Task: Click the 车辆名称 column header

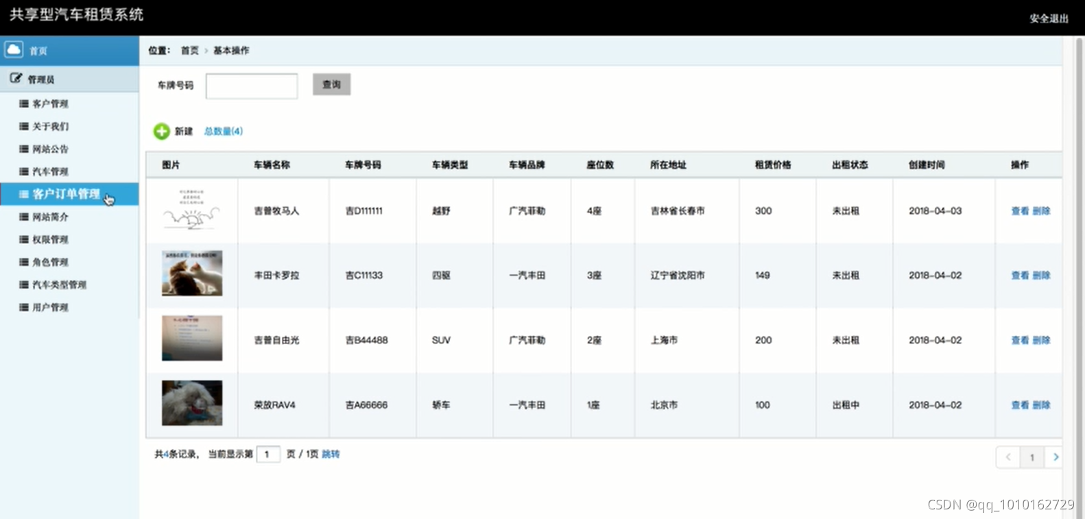Action: pyautogui.click(x=272, y=165)
